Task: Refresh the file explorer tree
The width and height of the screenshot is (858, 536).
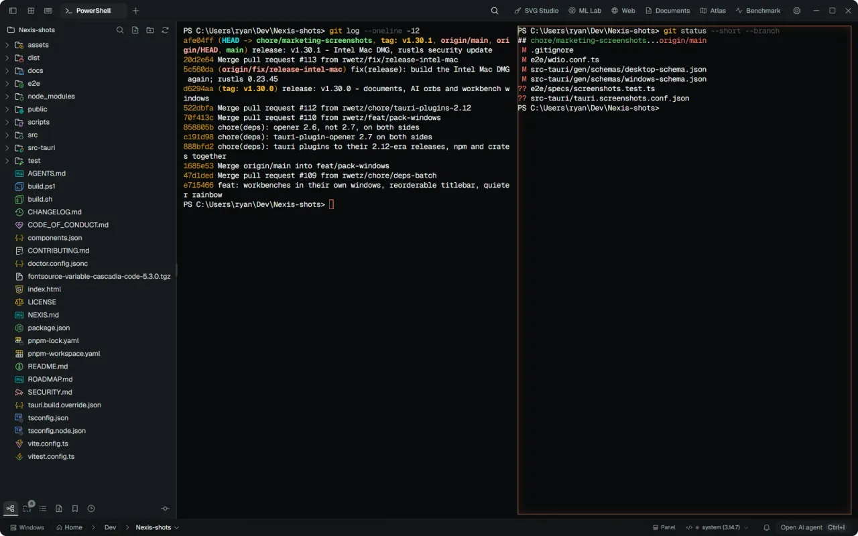Action: [165, 30]
